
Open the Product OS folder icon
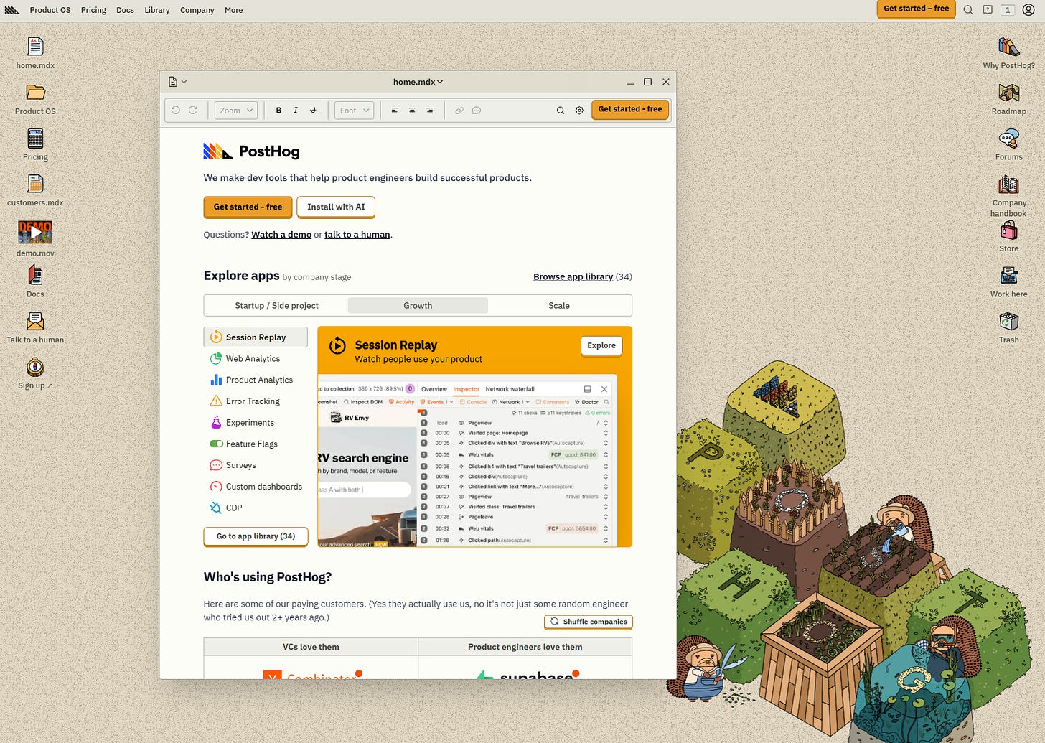(35, 93)
